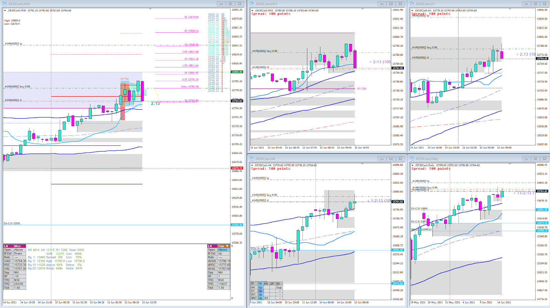Click the chart icon of the H4 window
Image resolution: width=550 pixels, height=308 pixels.
(252, 158)
